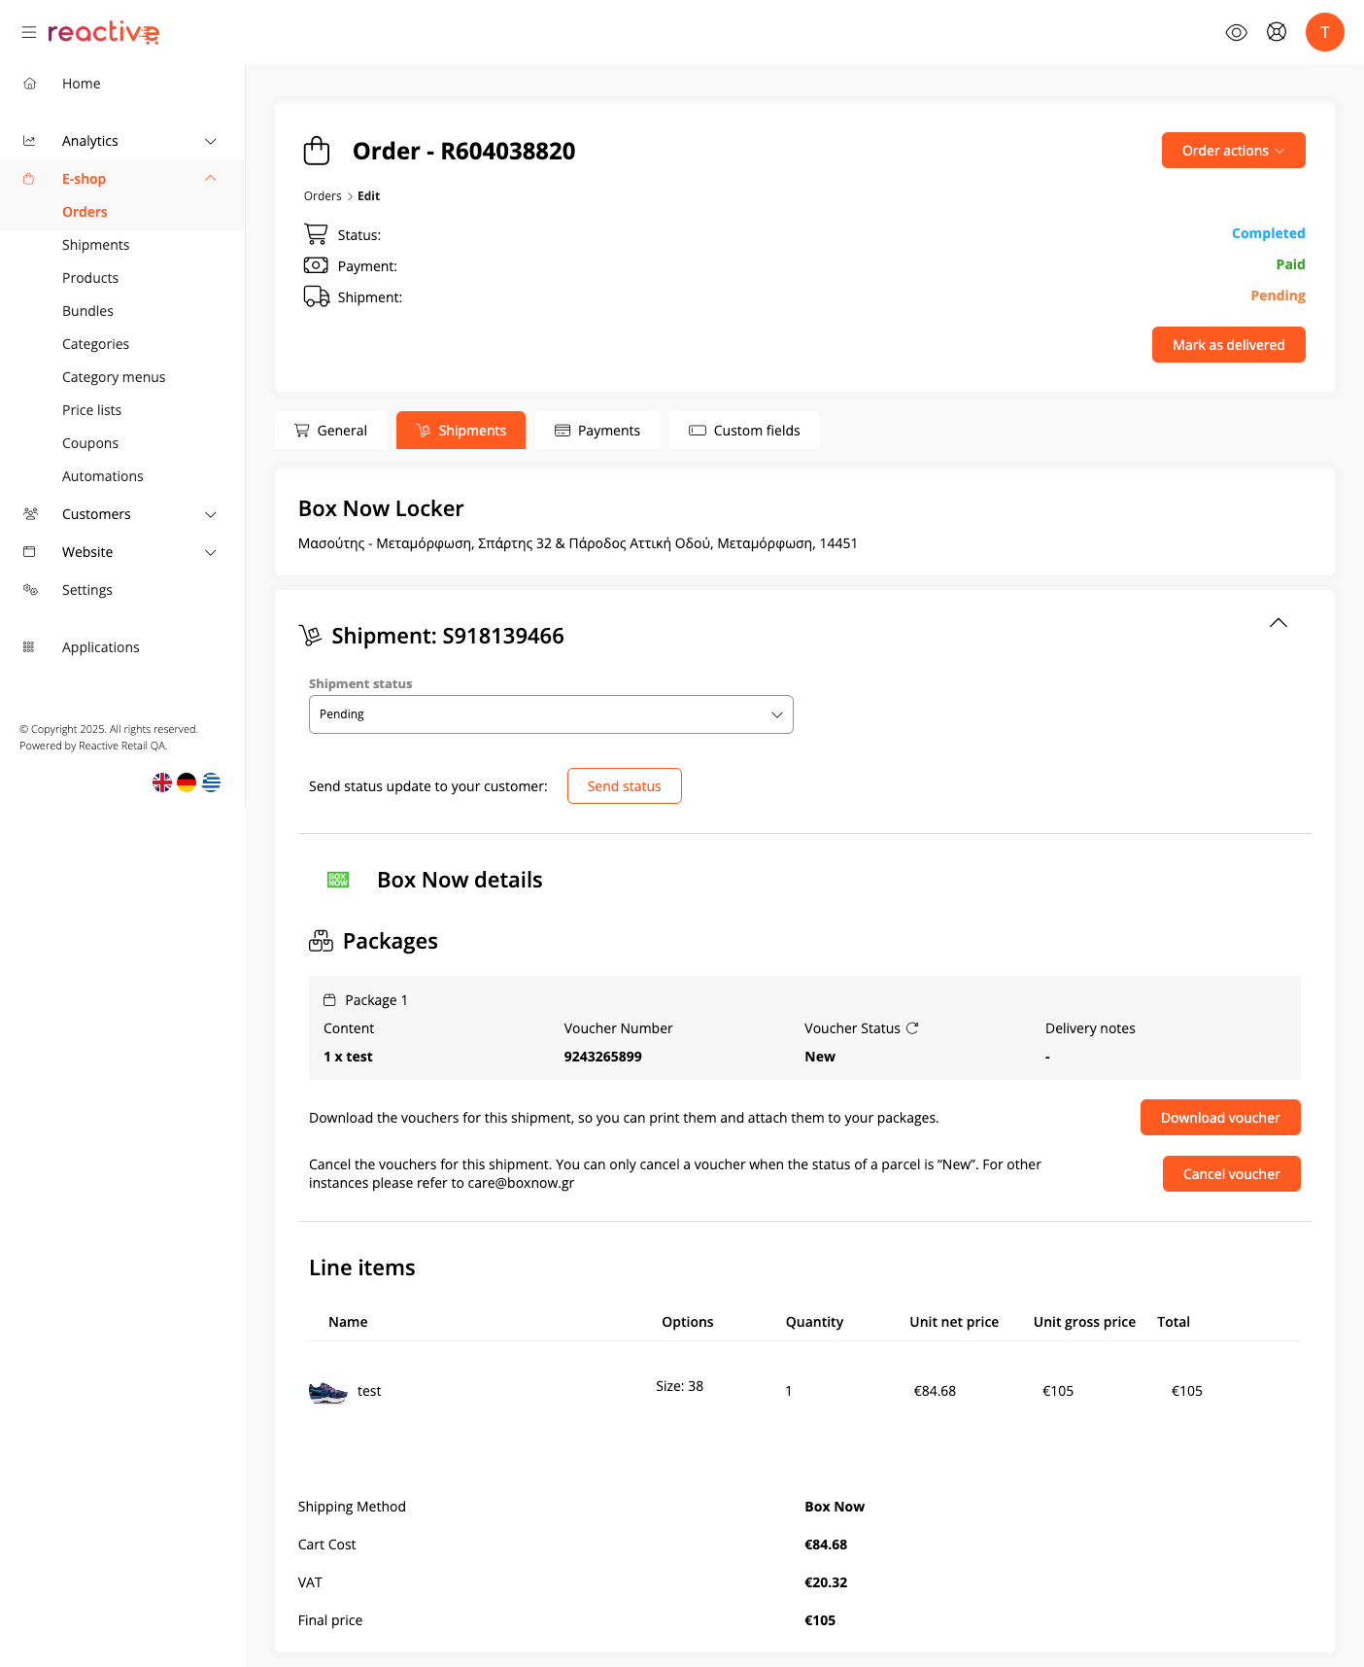The image size is (1364, 1667).
Task: Refresh the voucher status icon
Action: (912, 1028)
